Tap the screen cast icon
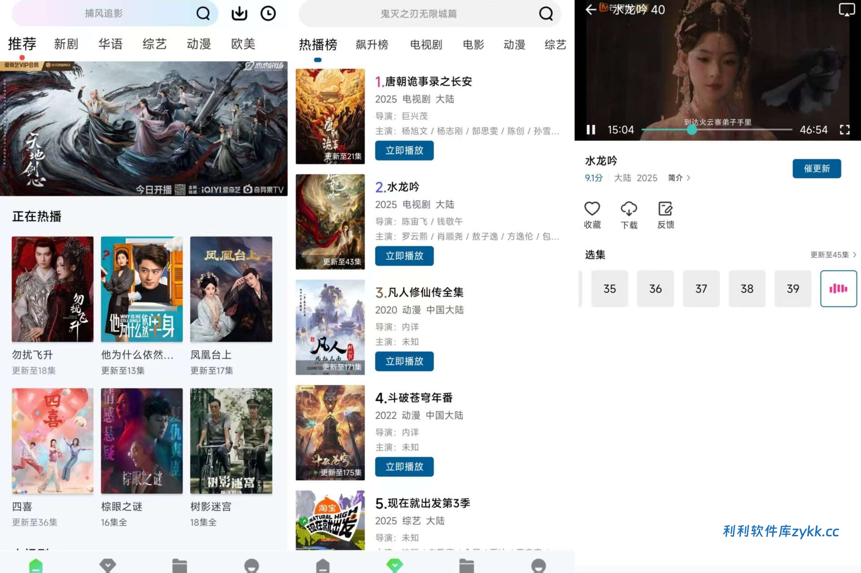The height and width of the screenshot is (573, 861). pyautogui.click(x=846, y=9)
